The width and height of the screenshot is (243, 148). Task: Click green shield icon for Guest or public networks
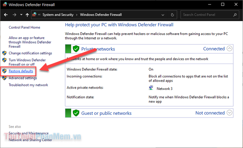pyautogui.click(x=76, y=113)
